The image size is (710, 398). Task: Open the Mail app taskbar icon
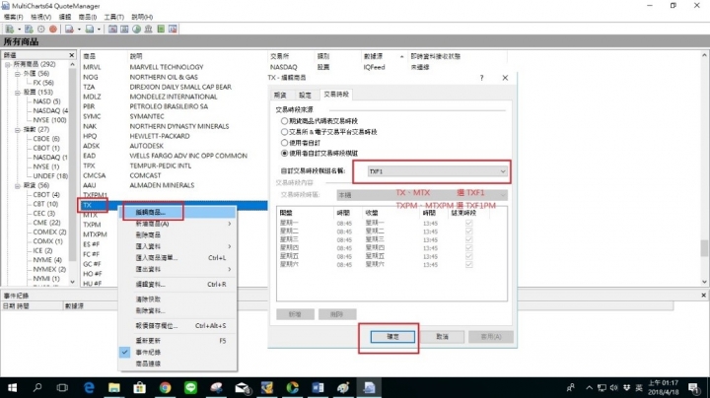(242, 387)
